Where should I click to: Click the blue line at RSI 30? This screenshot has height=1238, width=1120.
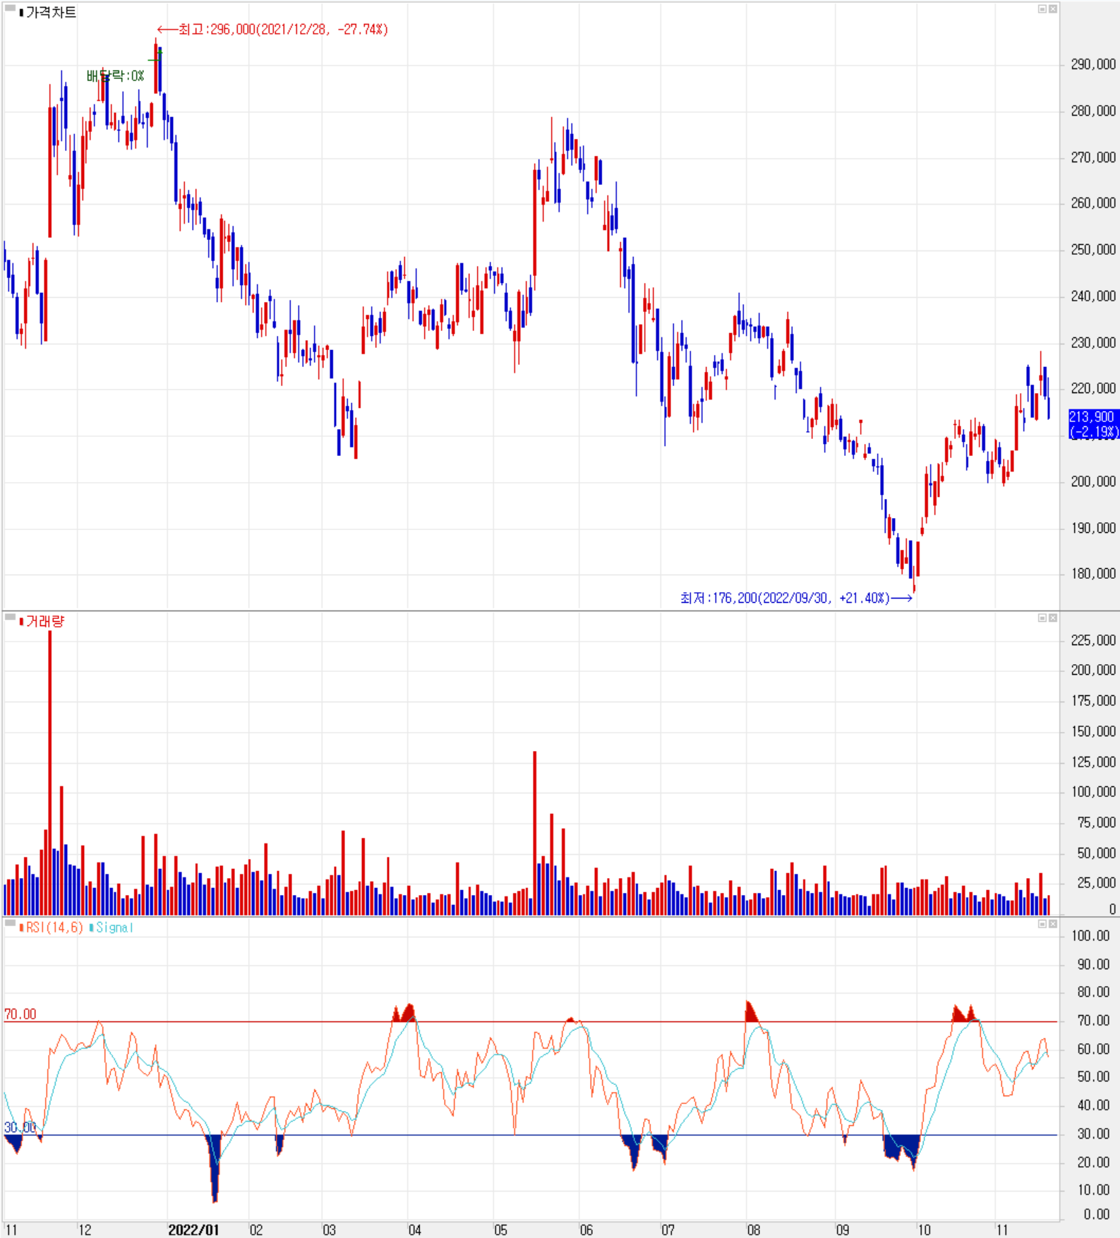click(529, 1135)
